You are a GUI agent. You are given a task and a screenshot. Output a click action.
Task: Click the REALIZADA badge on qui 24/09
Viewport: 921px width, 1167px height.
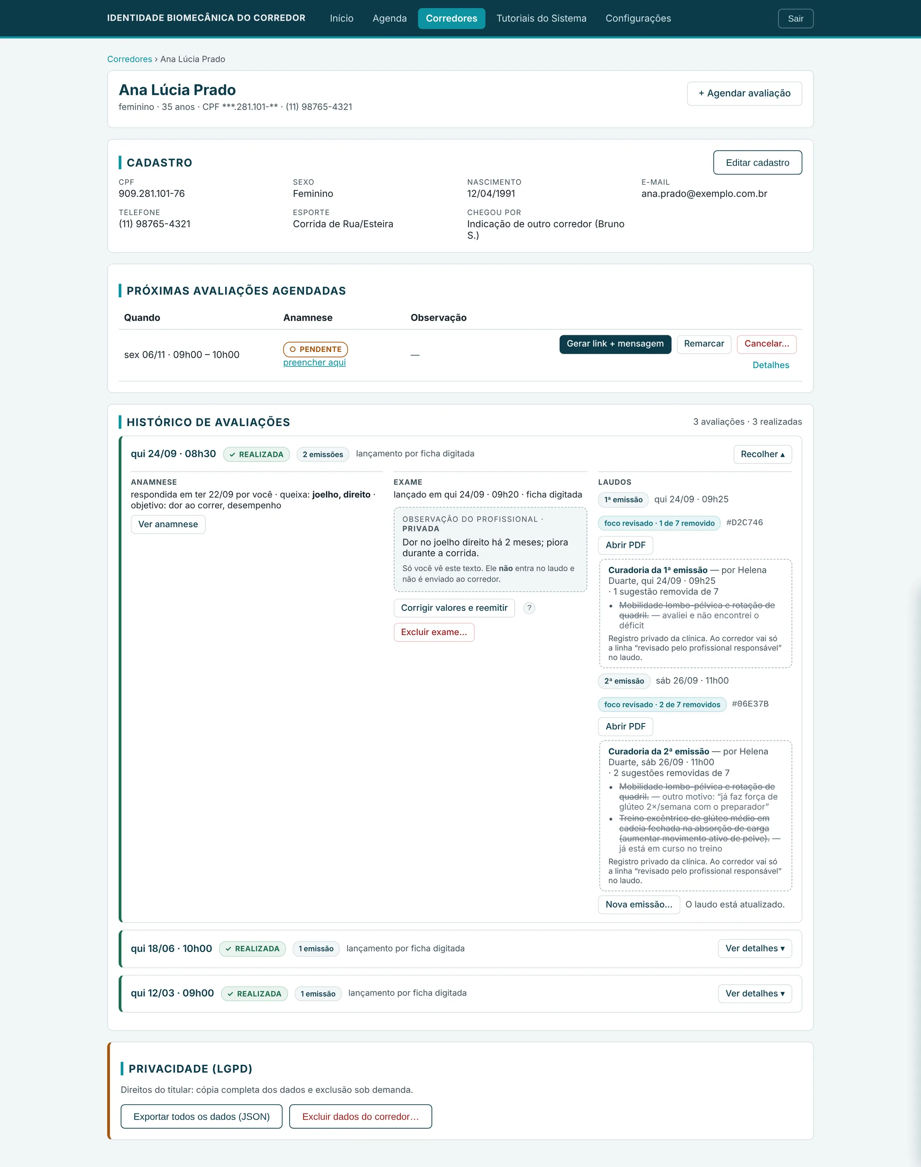[256, 455]
